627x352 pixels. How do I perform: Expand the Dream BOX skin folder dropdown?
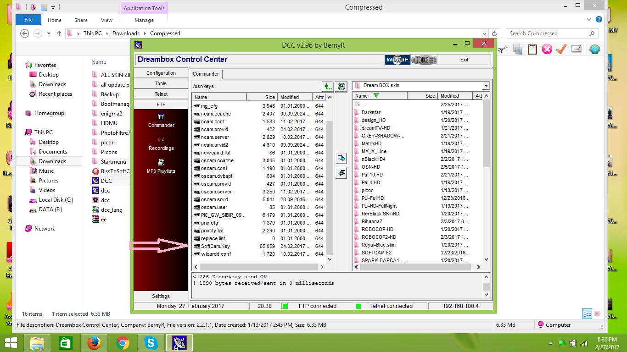coord(486,86)
